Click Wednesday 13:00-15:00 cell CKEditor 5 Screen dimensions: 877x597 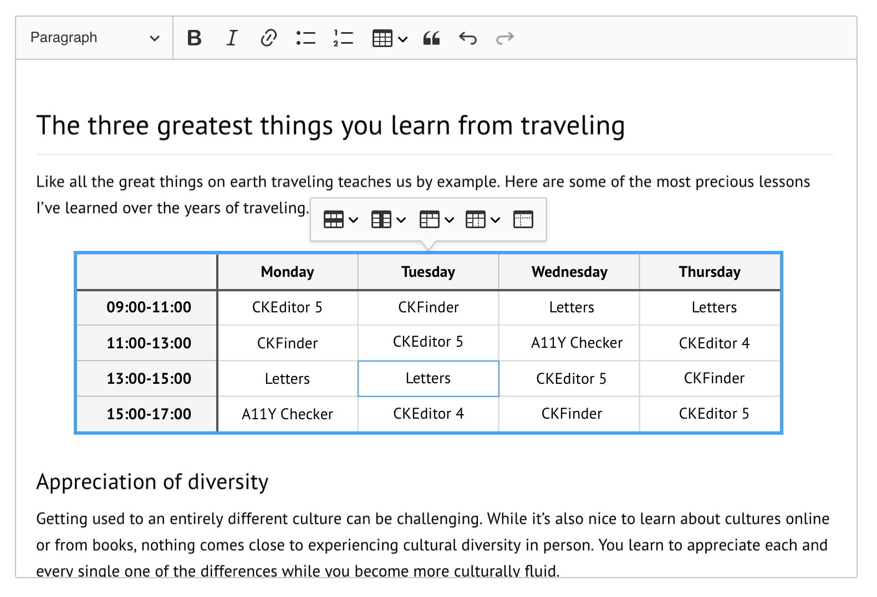tap(569, 378)
